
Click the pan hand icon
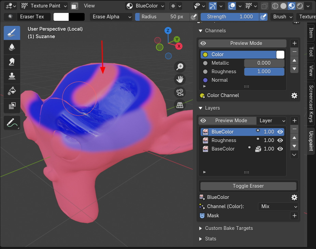point(180,79)
